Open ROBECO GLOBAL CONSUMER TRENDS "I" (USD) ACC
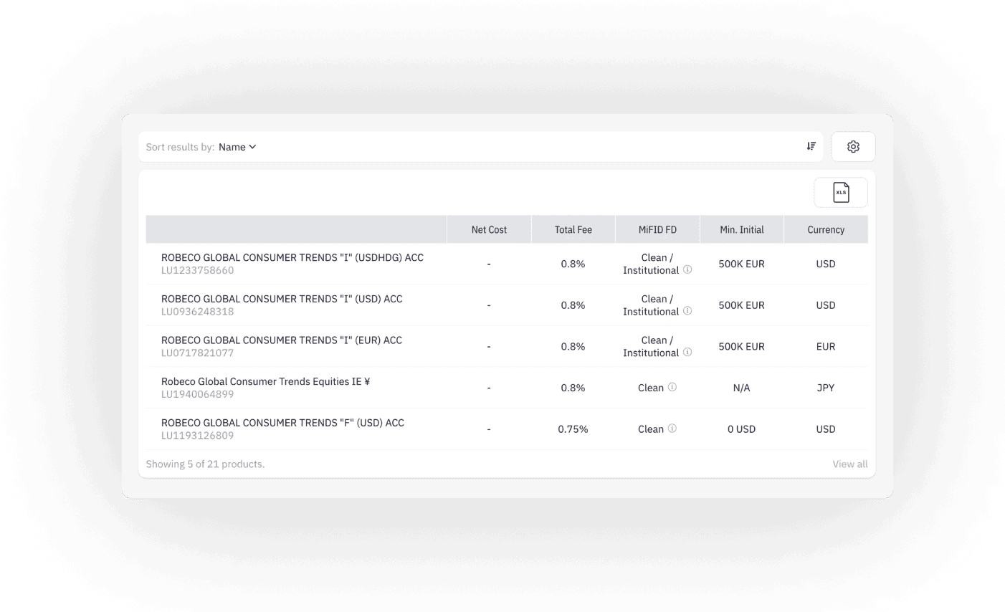1005x612 pixels. tap(282, 299)
